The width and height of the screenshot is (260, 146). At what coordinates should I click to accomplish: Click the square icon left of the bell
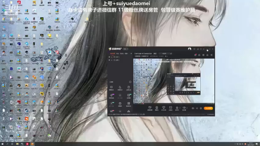[x=203, y=55]
